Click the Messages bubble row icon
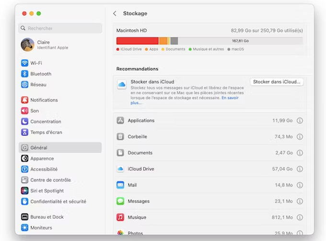This screenshot has width=326, height=241. pyautogui.click(x=120, y=201)
